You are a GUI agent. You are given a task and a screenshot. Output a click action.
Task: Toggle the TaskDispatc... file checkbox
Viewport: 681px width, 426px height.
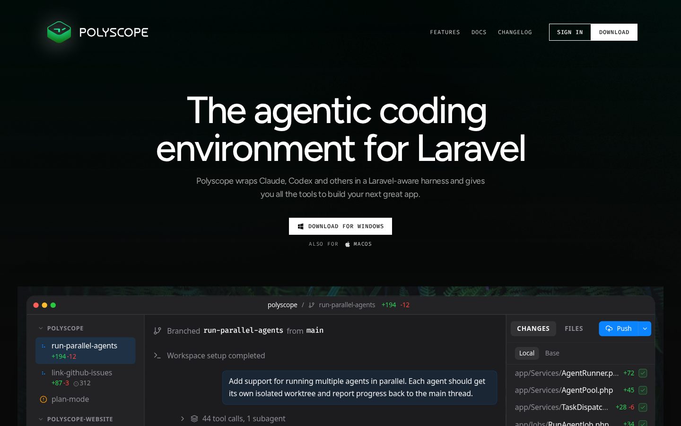[643, 407]
